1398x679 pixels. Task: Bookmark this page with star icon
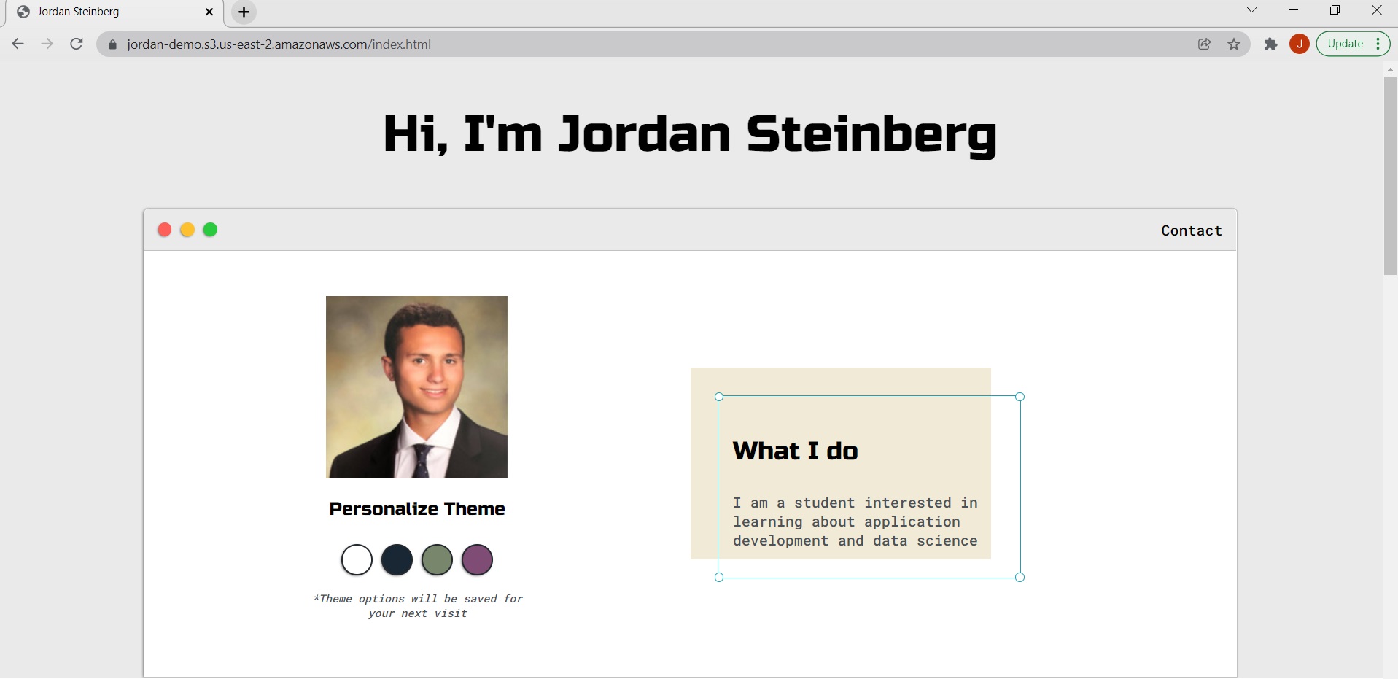pyautogui.click(x=1234, y=44)
